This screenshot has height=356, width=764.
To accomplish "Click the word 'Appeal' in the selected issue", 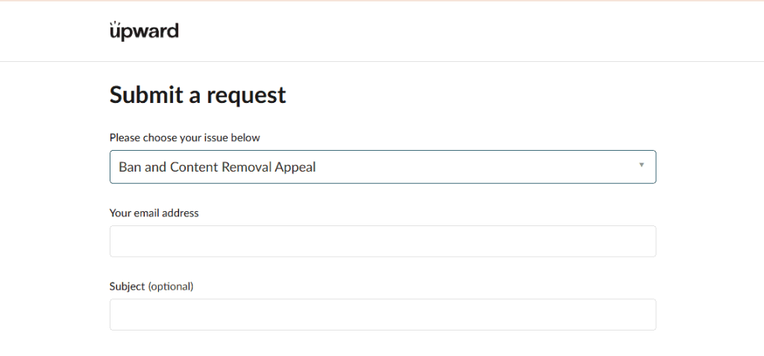I will [x=297, y=167].
